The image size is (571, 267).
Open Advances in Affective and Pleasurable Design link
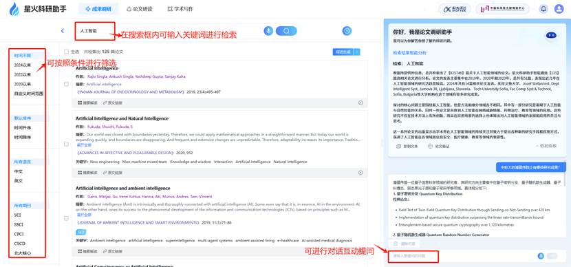pyautogui.click(x=125, y=153)
